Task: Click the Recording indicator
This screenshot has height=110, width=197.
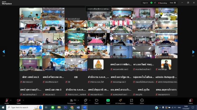Action: [x=163, y=3]
